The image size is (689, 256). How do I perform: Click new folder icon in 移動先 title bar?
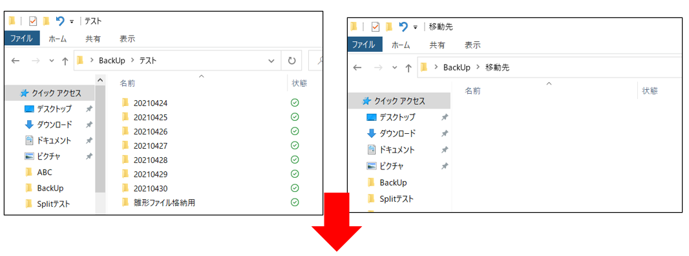(389, 27)
